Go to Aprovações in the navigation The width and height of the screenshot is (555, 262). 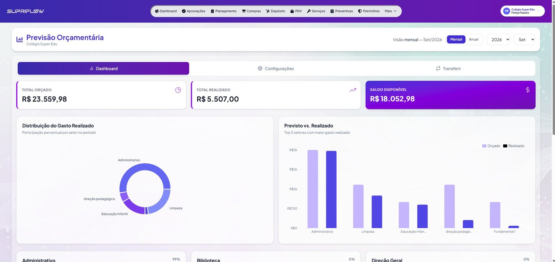click(x=194, y=11)
